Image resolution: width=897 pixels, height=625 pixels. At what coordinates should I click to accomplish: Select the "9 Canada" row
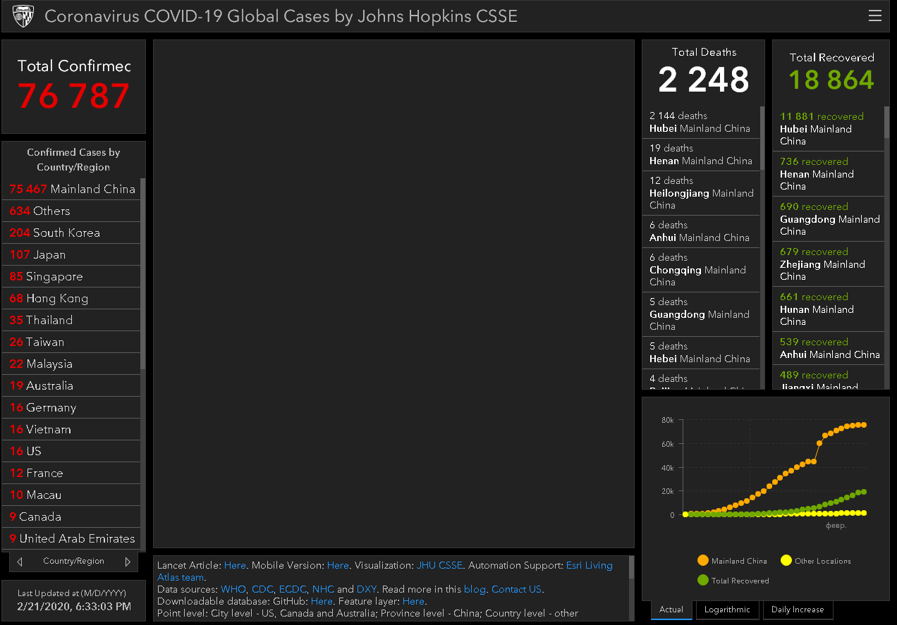click(x=71, y=516)
